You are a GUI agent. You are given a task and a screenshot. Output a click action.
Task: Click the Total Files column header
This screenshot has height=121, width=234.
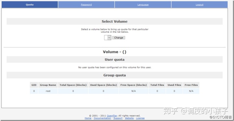click(x=157, y=85)
